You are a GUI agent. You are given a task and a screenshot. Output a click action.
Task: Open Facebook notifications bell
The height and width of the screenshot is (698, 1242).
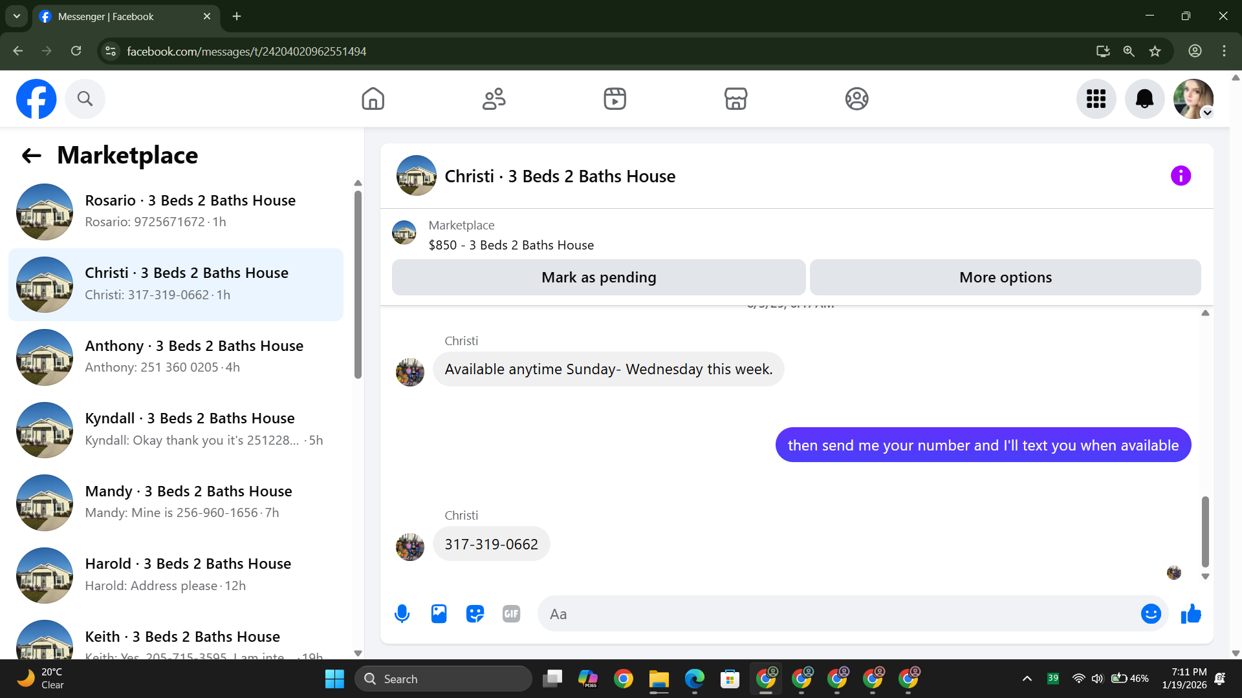pyautogui.click(x=1144, y=99)
